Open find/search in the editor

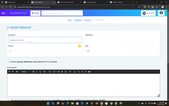tap(79, 72)
